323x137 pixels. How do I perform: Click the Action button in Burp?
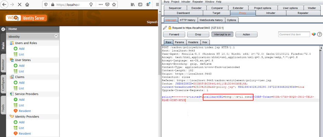click(246, 35)
